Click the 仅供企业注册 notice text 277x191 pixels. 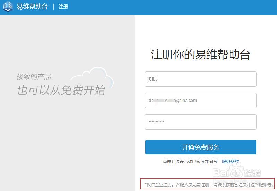coord(209,184)
